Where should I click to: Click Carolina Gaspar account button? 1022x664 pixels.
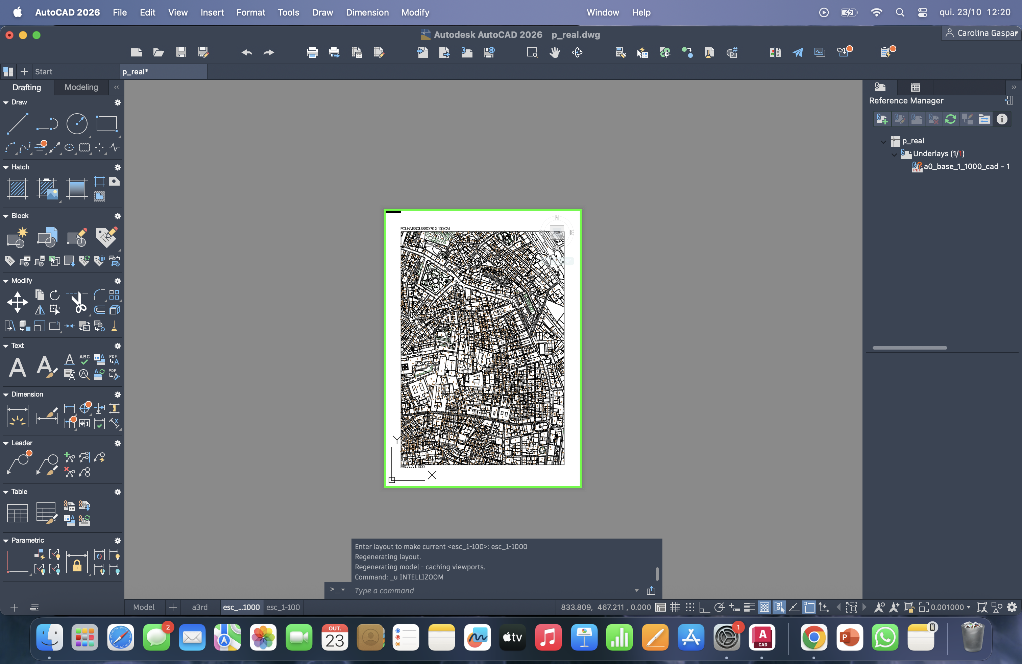pyautogui.click(x=981, y=33)
